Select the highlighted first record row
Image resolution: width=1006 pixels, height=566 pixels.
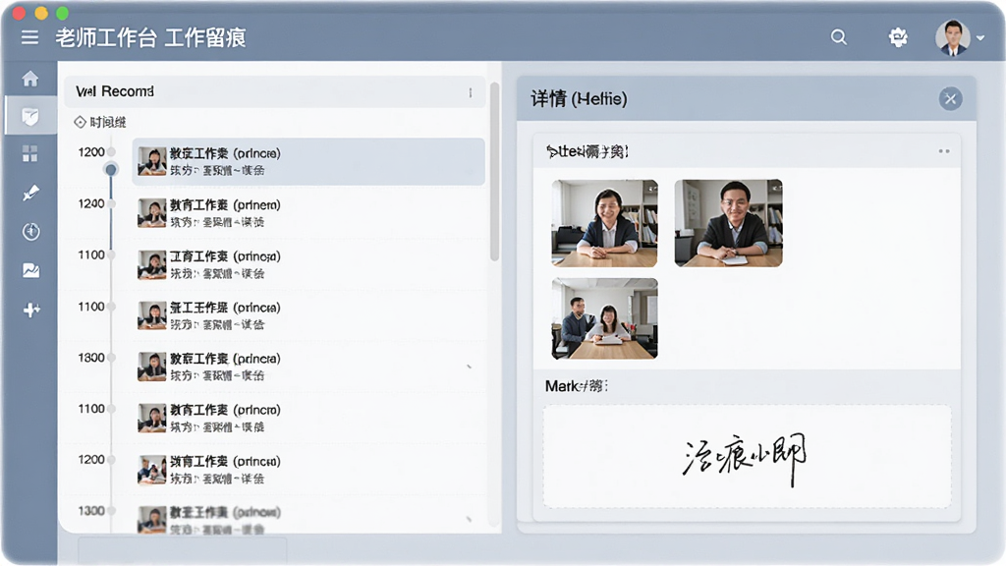pos(308,162)
